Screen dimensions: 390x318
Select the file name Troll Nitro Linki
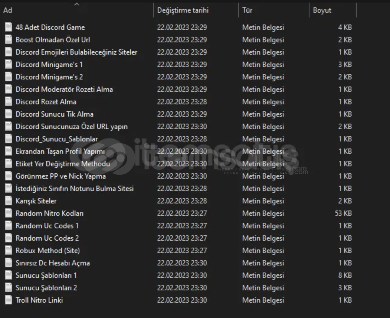tap(39, 300)
